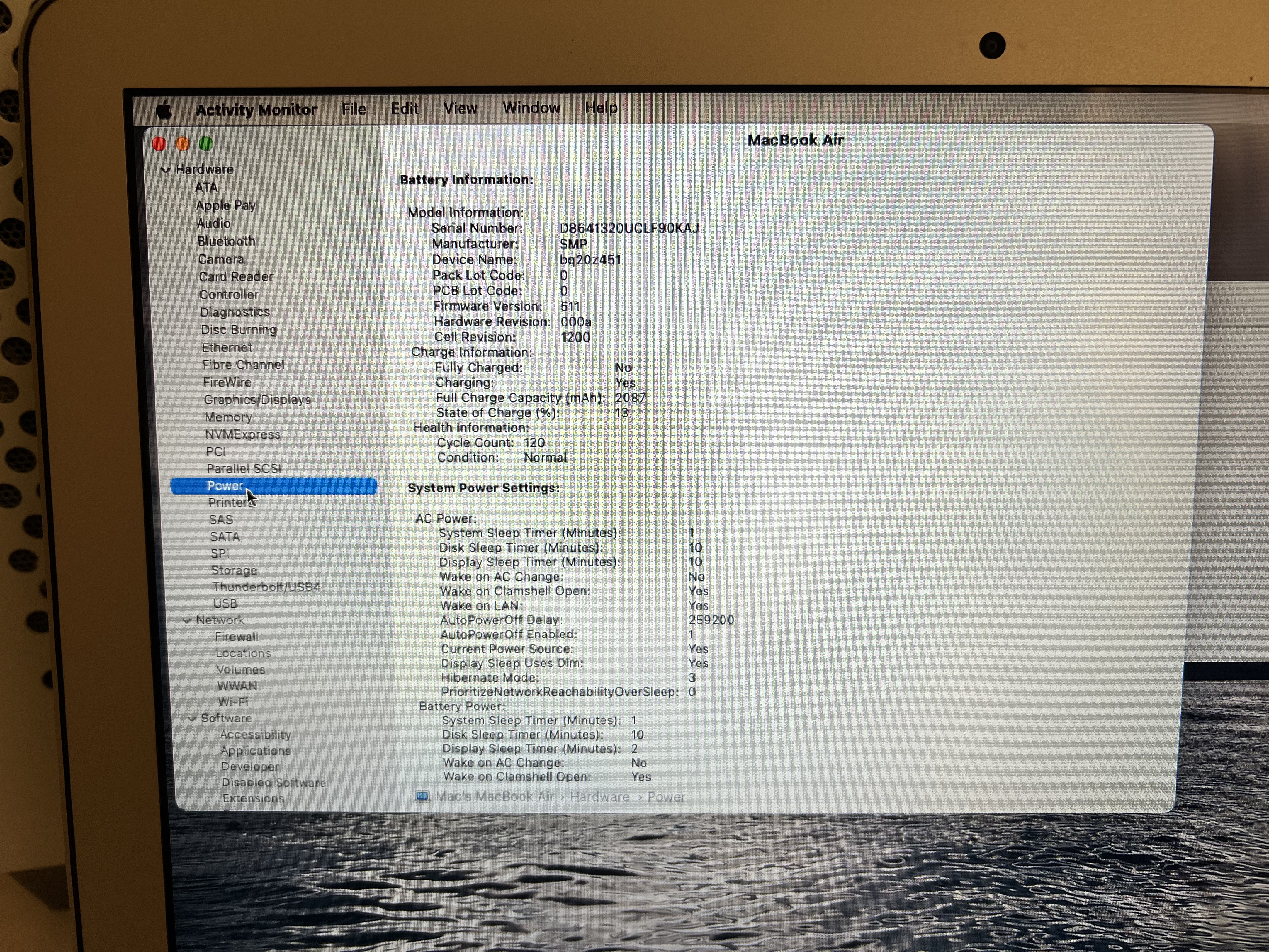Select Controller in the sidebar
1269x952 pixels.
pyautogui.click(x=229, y=294)
